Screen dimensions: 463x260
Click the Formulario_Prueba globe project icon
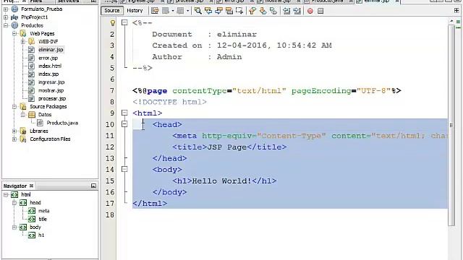pos(14,9)
